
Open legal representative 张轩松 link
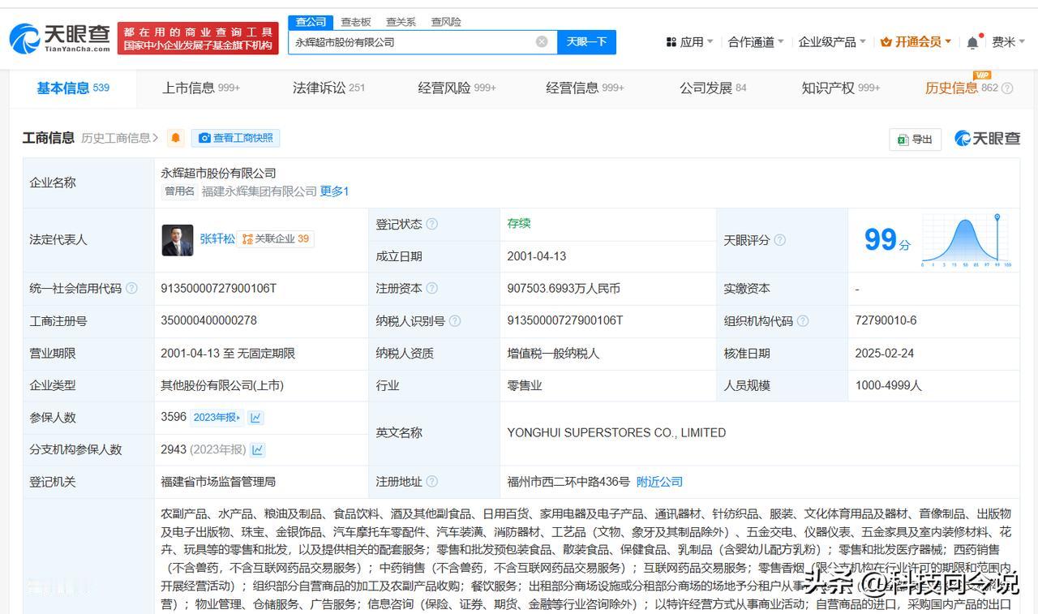217,238
